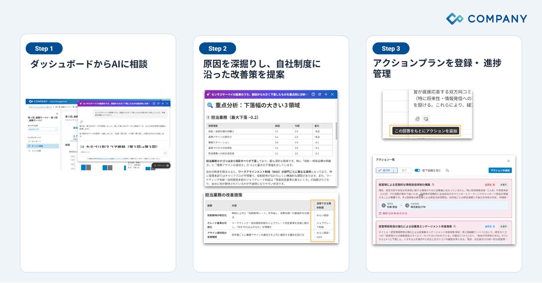The width and height of the screenshot is (542, 283).
Task: Click この回答をもとにアクションを追加 button
Action: point(426,131)
